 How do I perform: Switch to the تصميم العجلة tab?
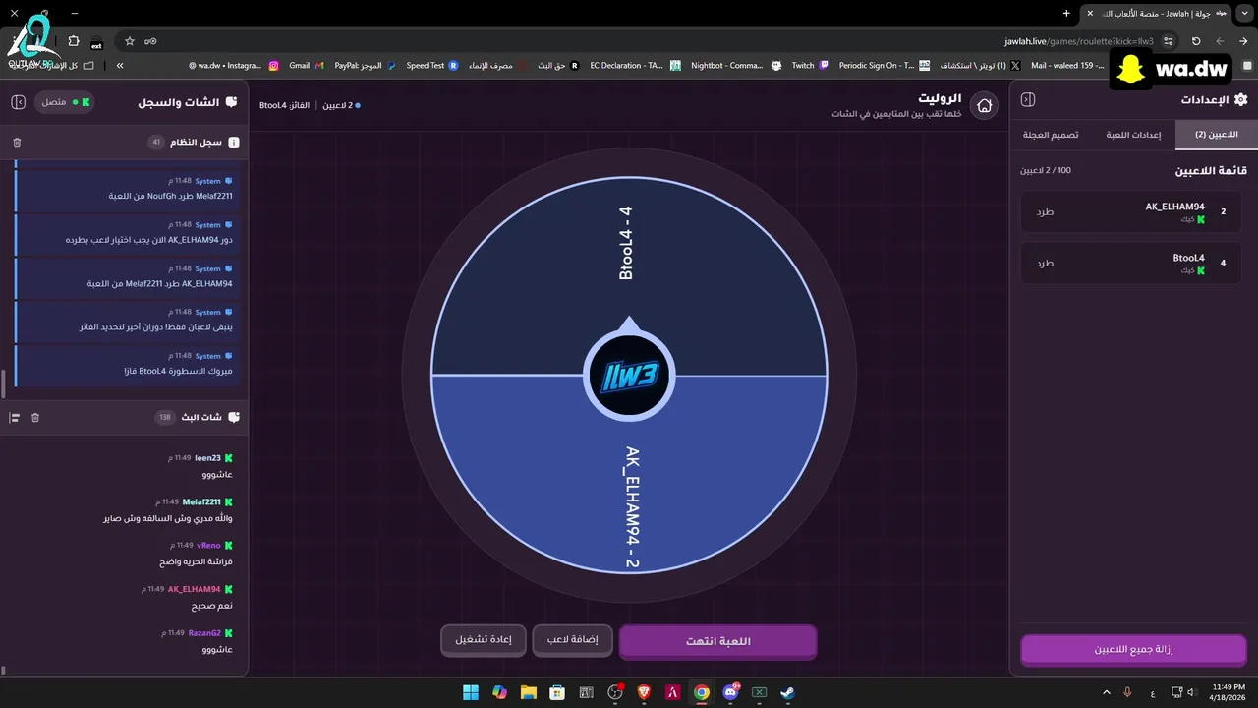(1051, 135)
